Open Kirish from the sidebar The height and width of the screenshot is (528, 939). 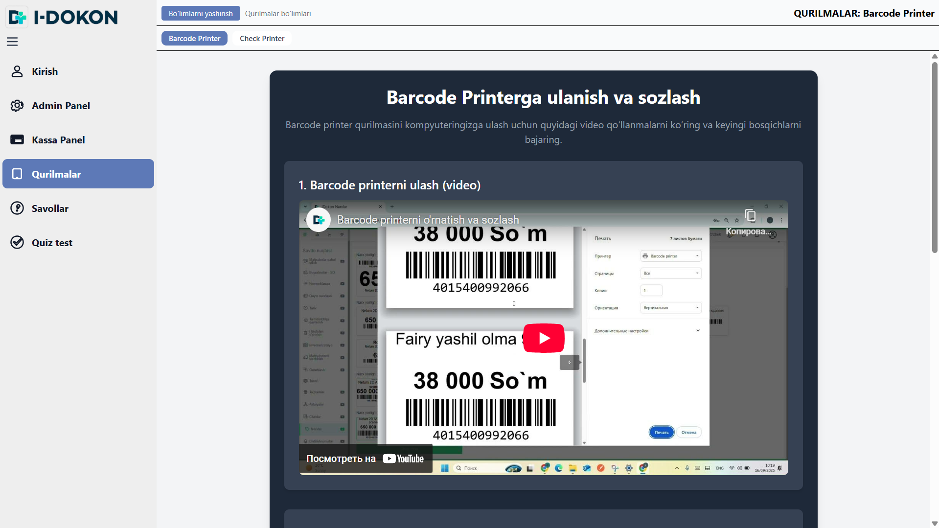coord(45,71)
